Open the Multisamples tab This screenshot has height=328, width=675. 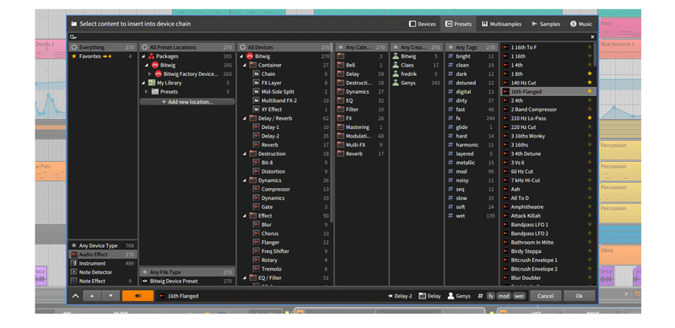coord(501,24)
